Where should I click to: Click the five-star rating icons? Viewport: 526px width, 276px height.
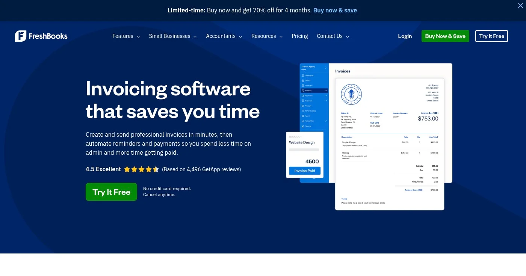pos(141,169)
